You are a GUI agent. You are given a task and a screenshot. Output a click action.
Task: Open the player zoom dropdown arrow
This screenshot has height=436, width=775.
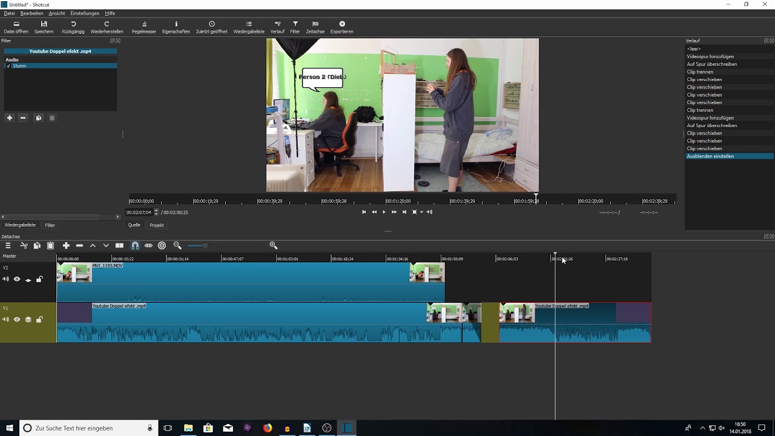[x=421, y=212]
